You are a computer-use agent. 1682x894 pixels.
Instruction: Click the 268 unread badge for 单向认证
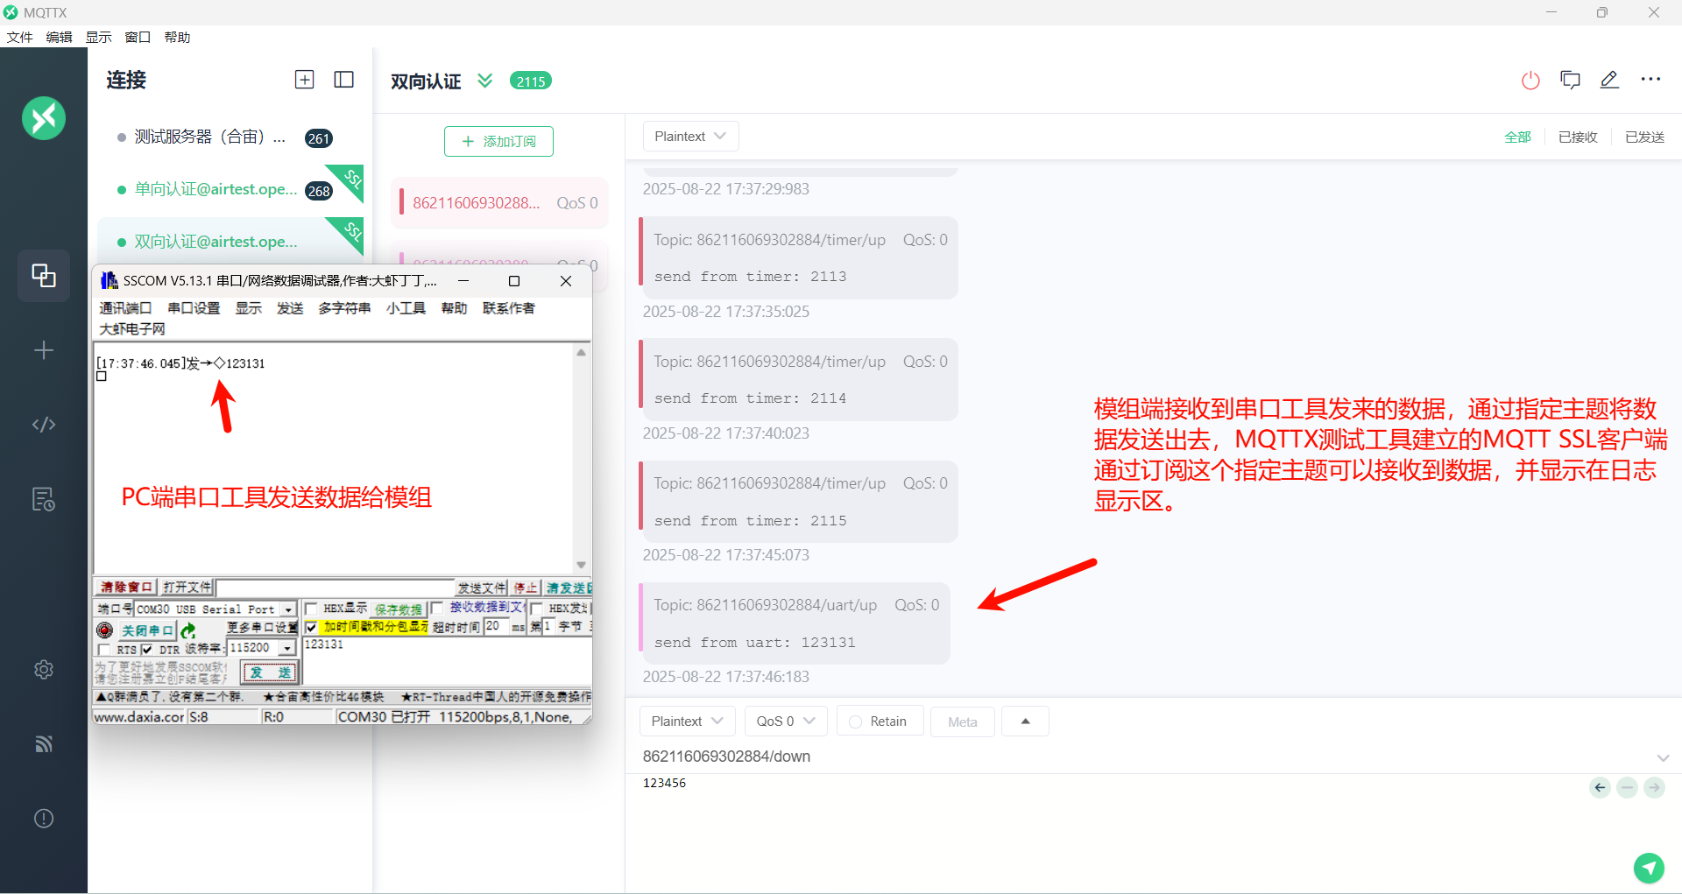(319, 191)
